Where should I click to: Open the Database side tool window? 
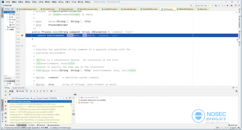coord(240,35)
